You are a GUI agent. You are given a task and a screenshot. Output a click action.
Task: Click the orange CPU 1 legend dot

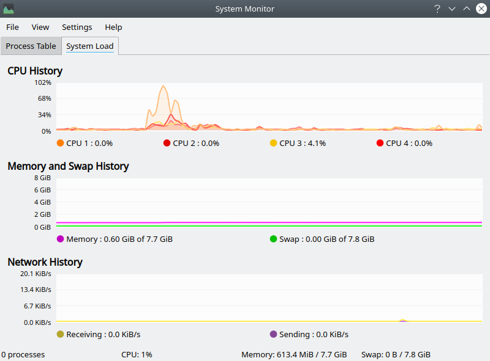[x=60, y=143]
